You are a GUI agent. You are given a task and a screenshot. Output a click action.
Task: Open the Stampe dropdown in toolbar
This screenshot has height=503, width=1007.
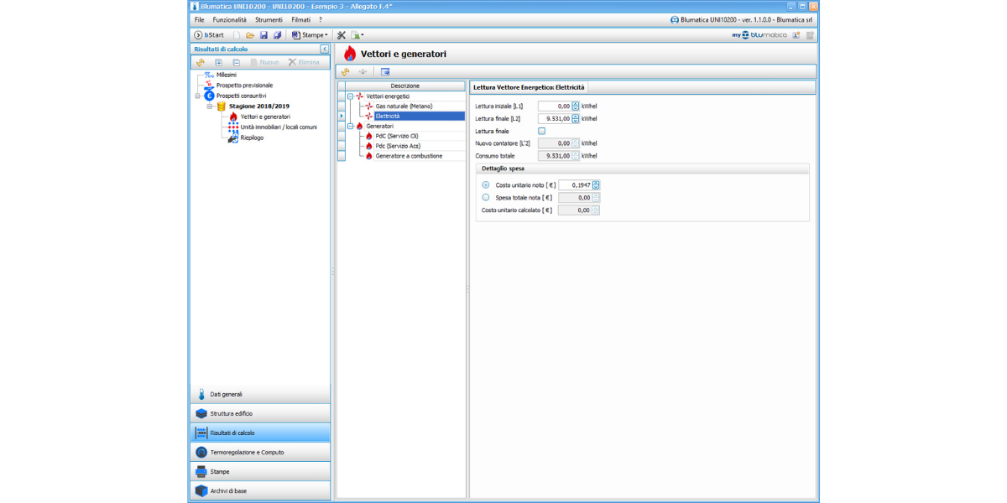310,35
